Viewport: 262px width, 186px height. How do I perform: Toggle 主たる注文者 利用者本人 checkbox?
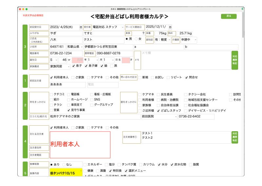[51, 128]
